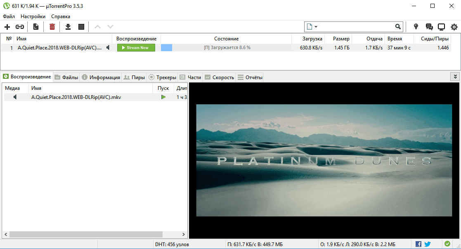The width and height of the screenshot is (461, 249).
Task: Open the Facebook icon in status bar
Action: tap(418, 244)
